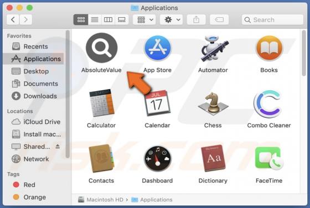Click the sidebar vertical scrollbar
The height and width of the screenshot is (208, 310).
click(x=68, y=94)
